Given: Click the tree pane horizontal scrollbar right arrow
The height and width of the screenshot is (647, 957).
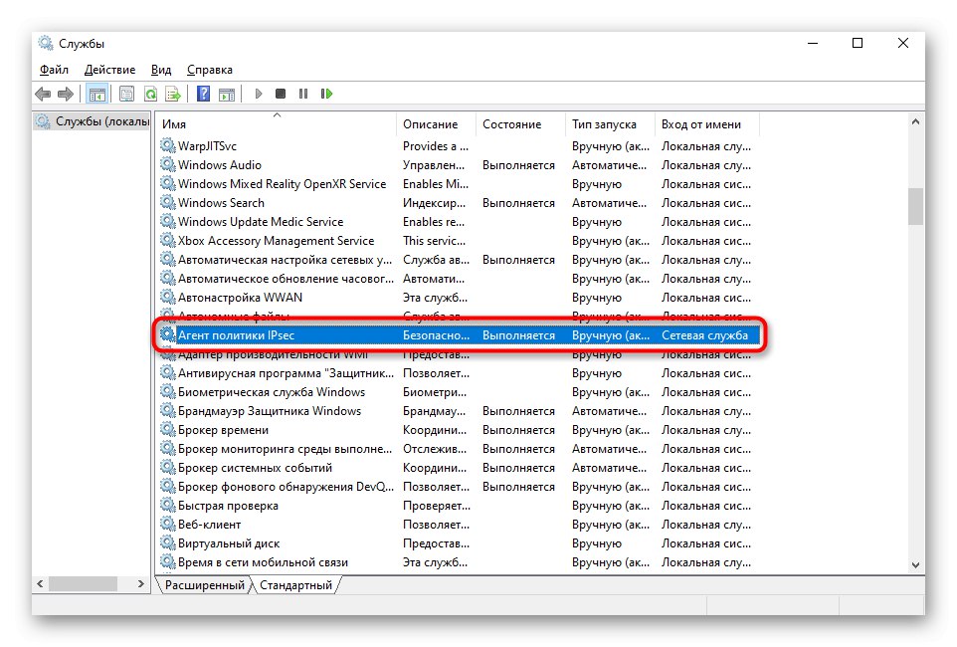Looking at the screenshot, I should tap(141, 584).
